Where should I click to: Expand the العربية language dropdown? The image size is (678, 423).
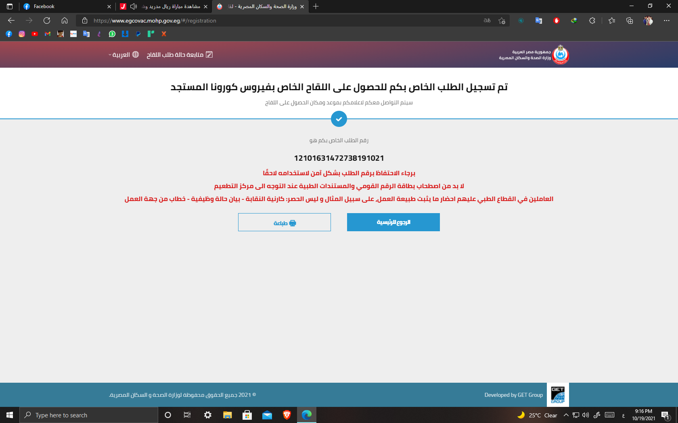click(123, 54)
